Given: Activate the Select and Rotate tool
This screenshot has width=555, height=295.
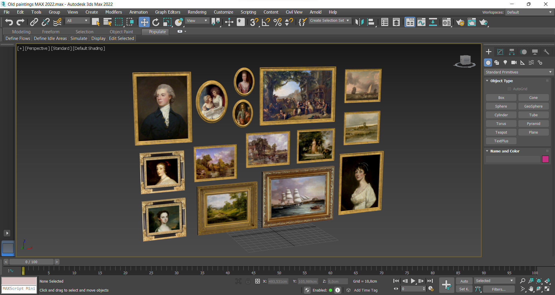Looking at the screenshot, I should [156, 22].
